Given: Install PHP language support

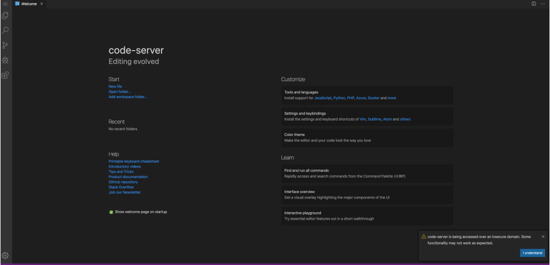Looking at the screenshot, I should 351,98.
